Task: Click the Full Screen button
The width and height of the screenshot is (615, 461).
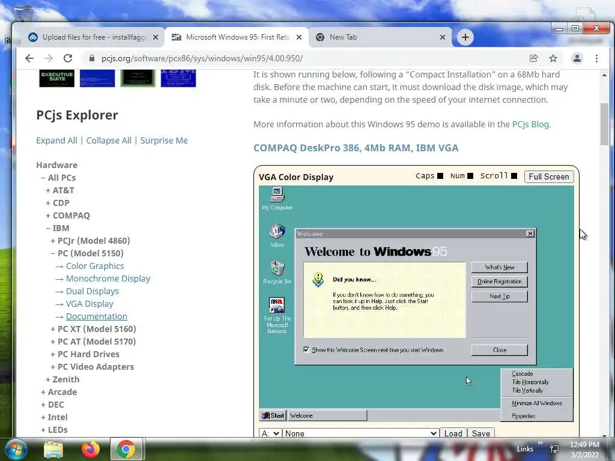Action: point(549,176)
